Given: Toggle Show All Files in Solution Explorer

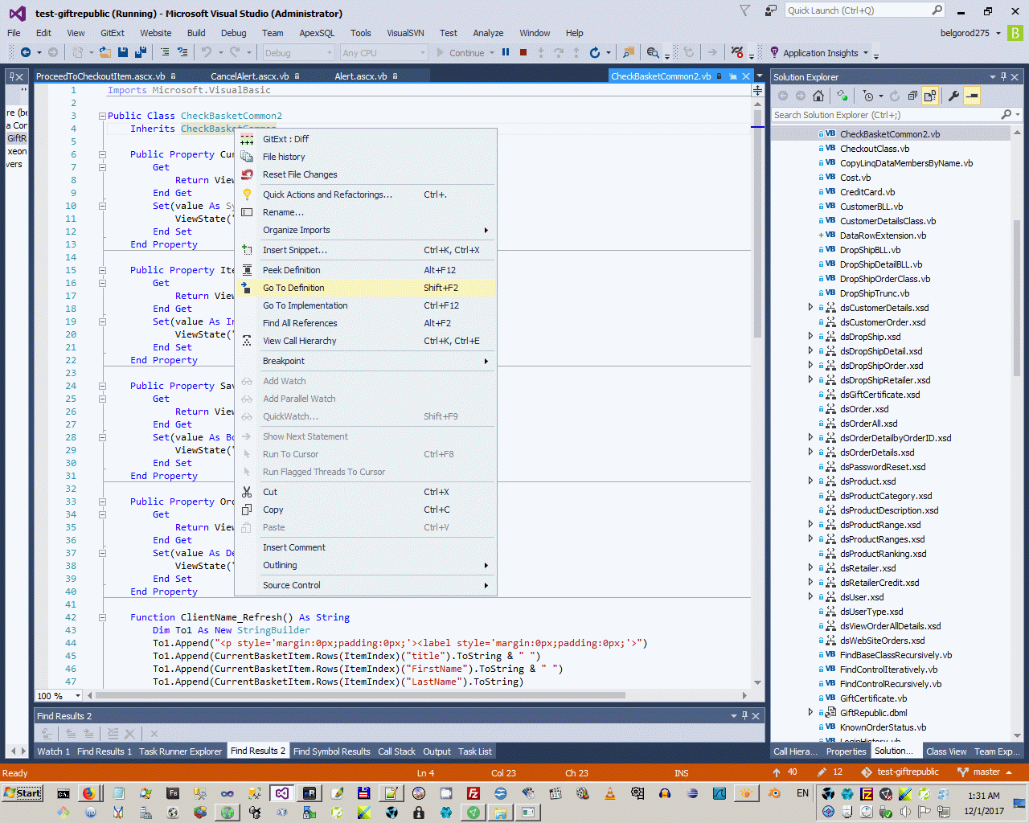Looking at the screenshot, I should pos(930,96).
